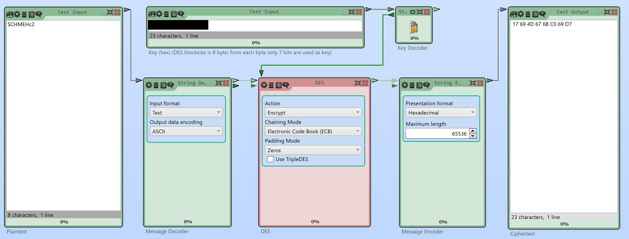Enable the Use TripleDES checkbox
The image size is (629, 239).
[270, 159]
